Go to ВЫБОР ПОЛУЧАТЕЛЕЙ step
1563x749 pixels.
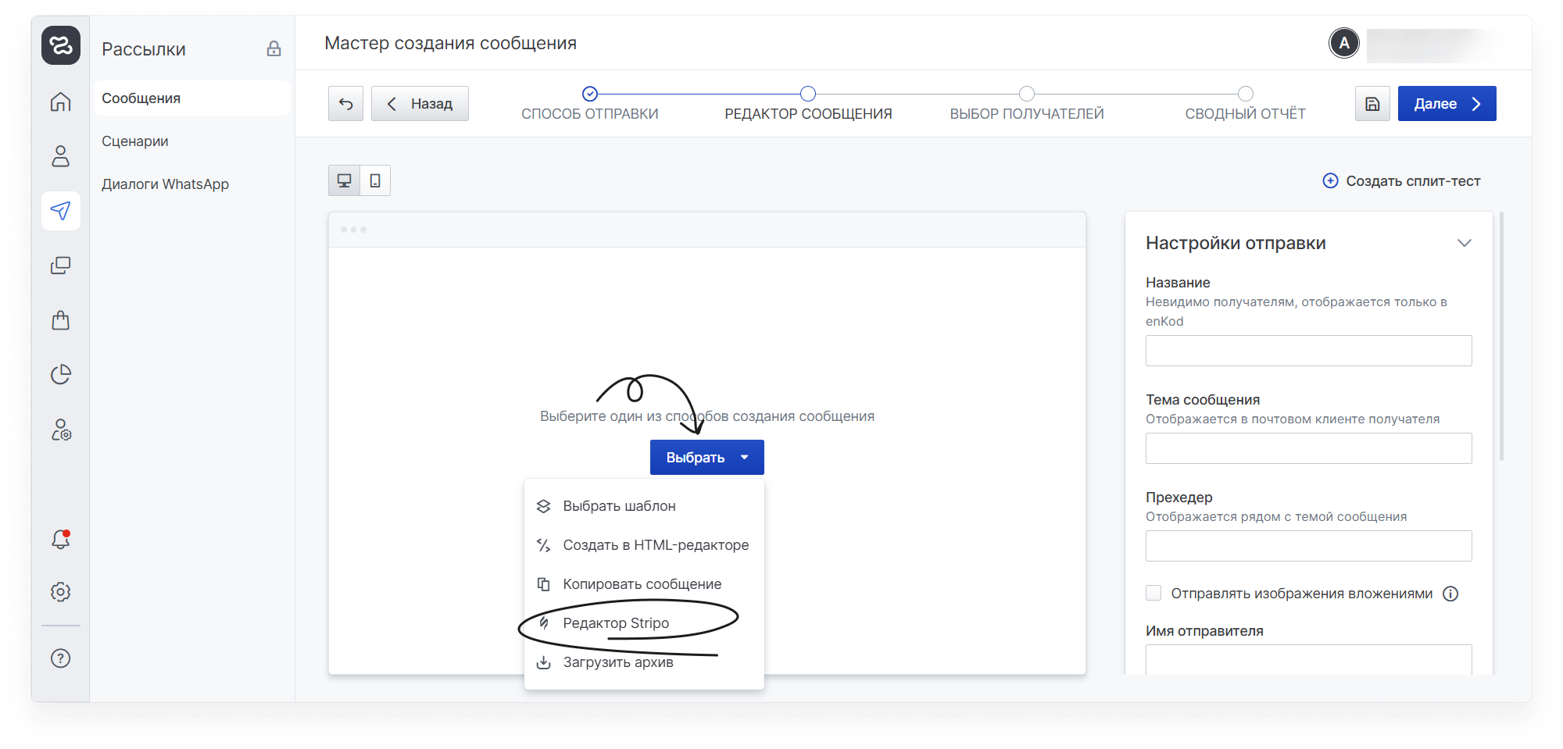[1027, 105]
